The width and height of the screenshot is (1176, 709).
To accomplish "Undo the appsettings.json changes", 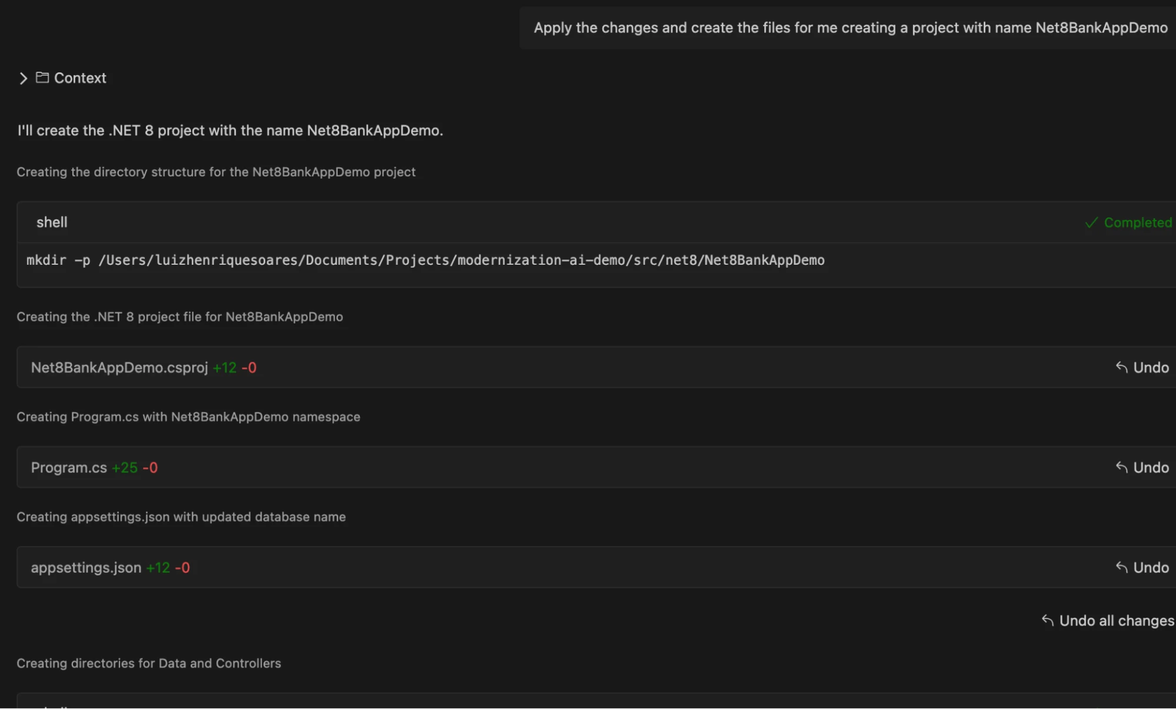I will pos(1151,568).
